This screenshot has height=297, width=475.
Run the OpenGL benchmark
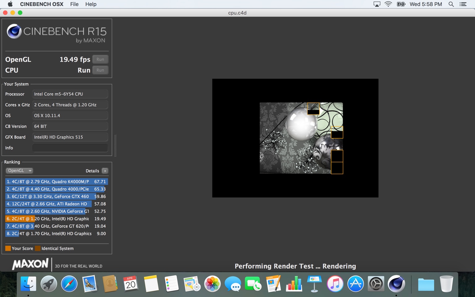100,59
